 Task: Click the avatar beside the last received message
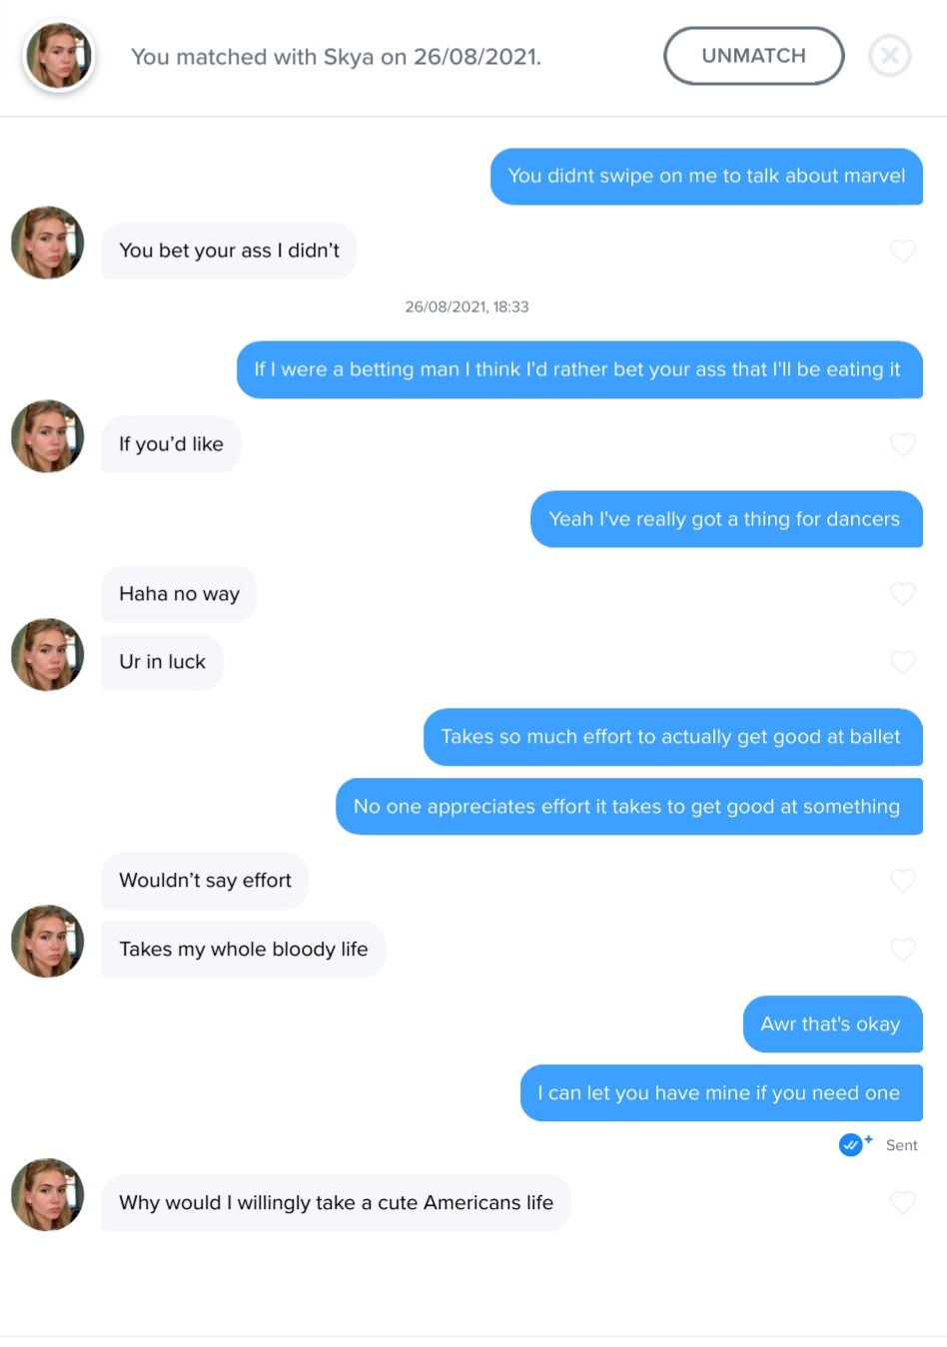pyautogui.click(x=47, y=1194)
